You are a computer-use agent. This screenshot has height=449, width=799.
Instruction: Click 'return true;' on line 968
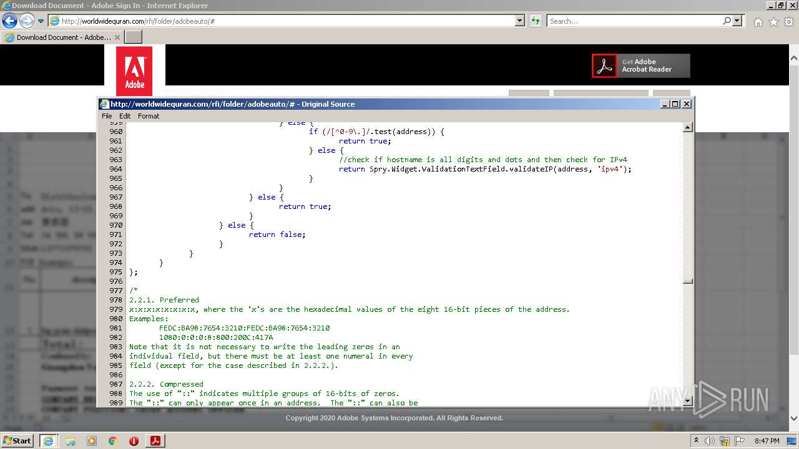(x=305, y=206)
